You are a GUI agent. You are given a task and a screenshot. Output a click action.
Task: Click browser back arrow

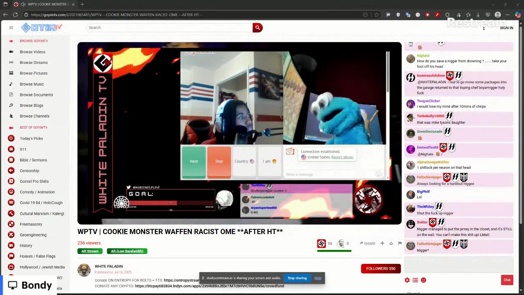tap(5, 15)
